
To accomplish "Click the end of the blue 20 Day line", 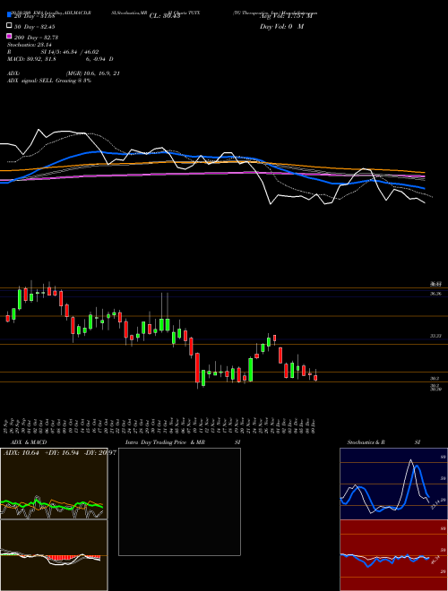I will [x=425, y=188].
